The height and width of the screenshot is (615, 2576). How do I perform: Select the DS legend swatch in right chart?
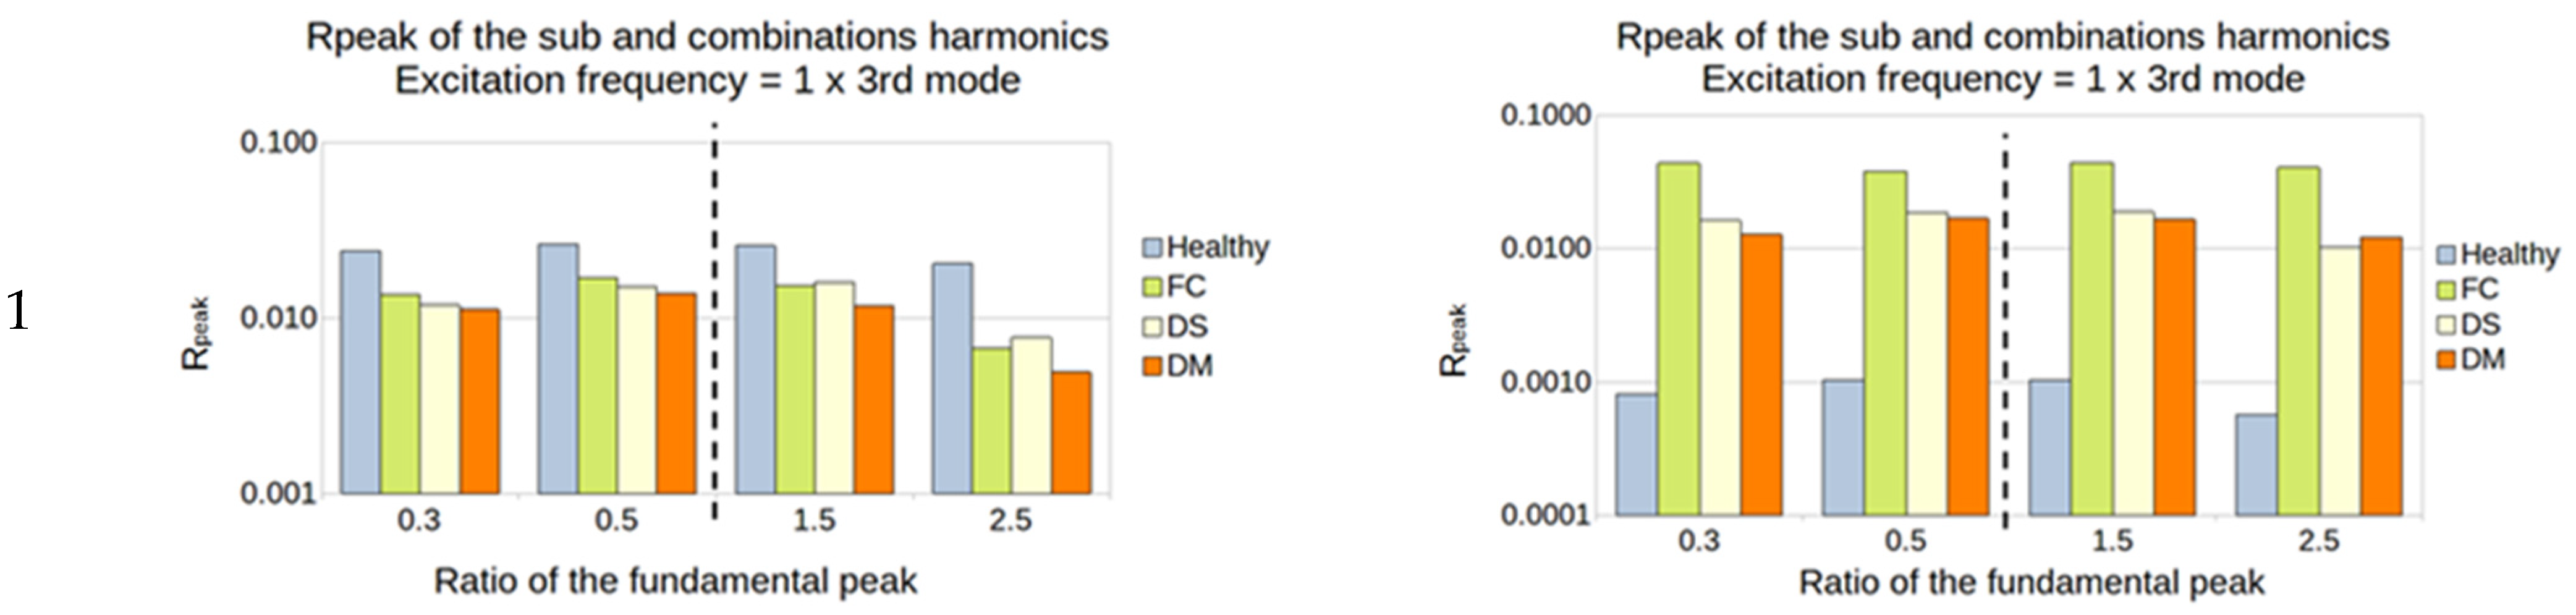pos(2446,325)
